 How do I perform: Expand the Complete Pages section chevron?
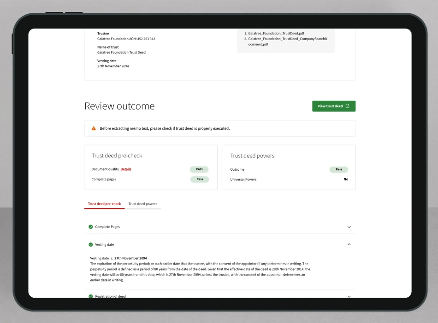349,227
